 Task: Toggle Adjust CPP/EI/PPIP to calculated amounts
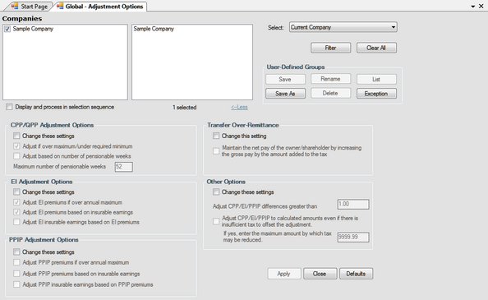tap(216, 221)
